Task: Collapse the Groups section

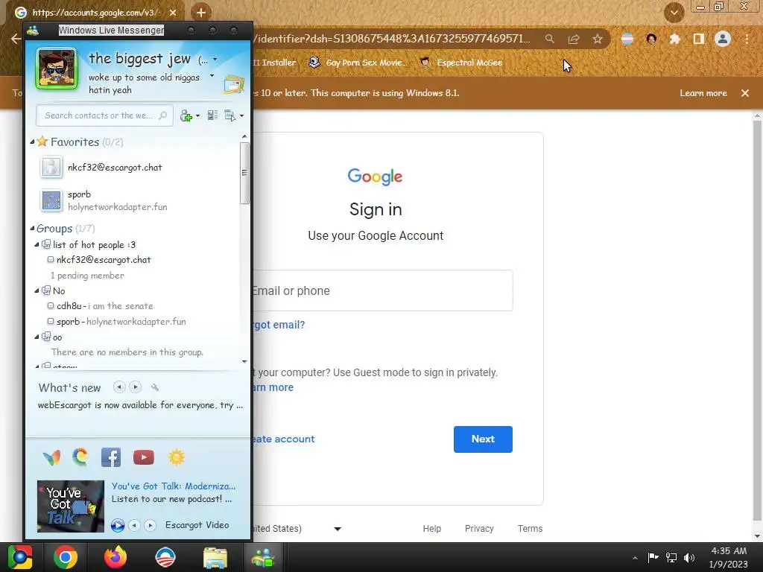Action: (32, 228)
